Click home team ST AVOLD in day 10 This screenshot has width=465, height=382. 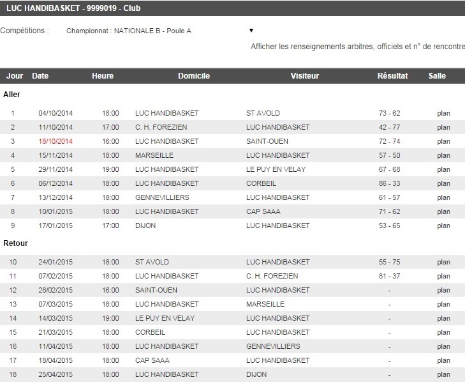pos(152,262)
